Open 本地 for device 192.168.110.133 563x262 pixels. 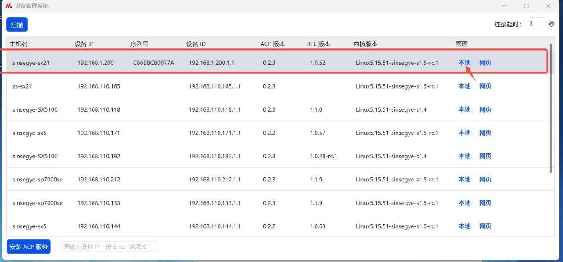click(x=464, y=203)
